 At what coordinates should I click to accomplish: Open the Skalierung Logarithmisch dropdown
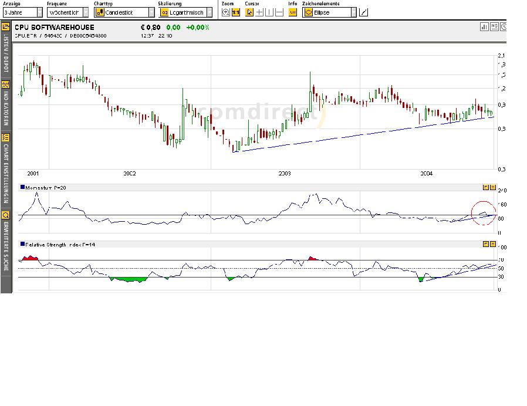(185, 12)
